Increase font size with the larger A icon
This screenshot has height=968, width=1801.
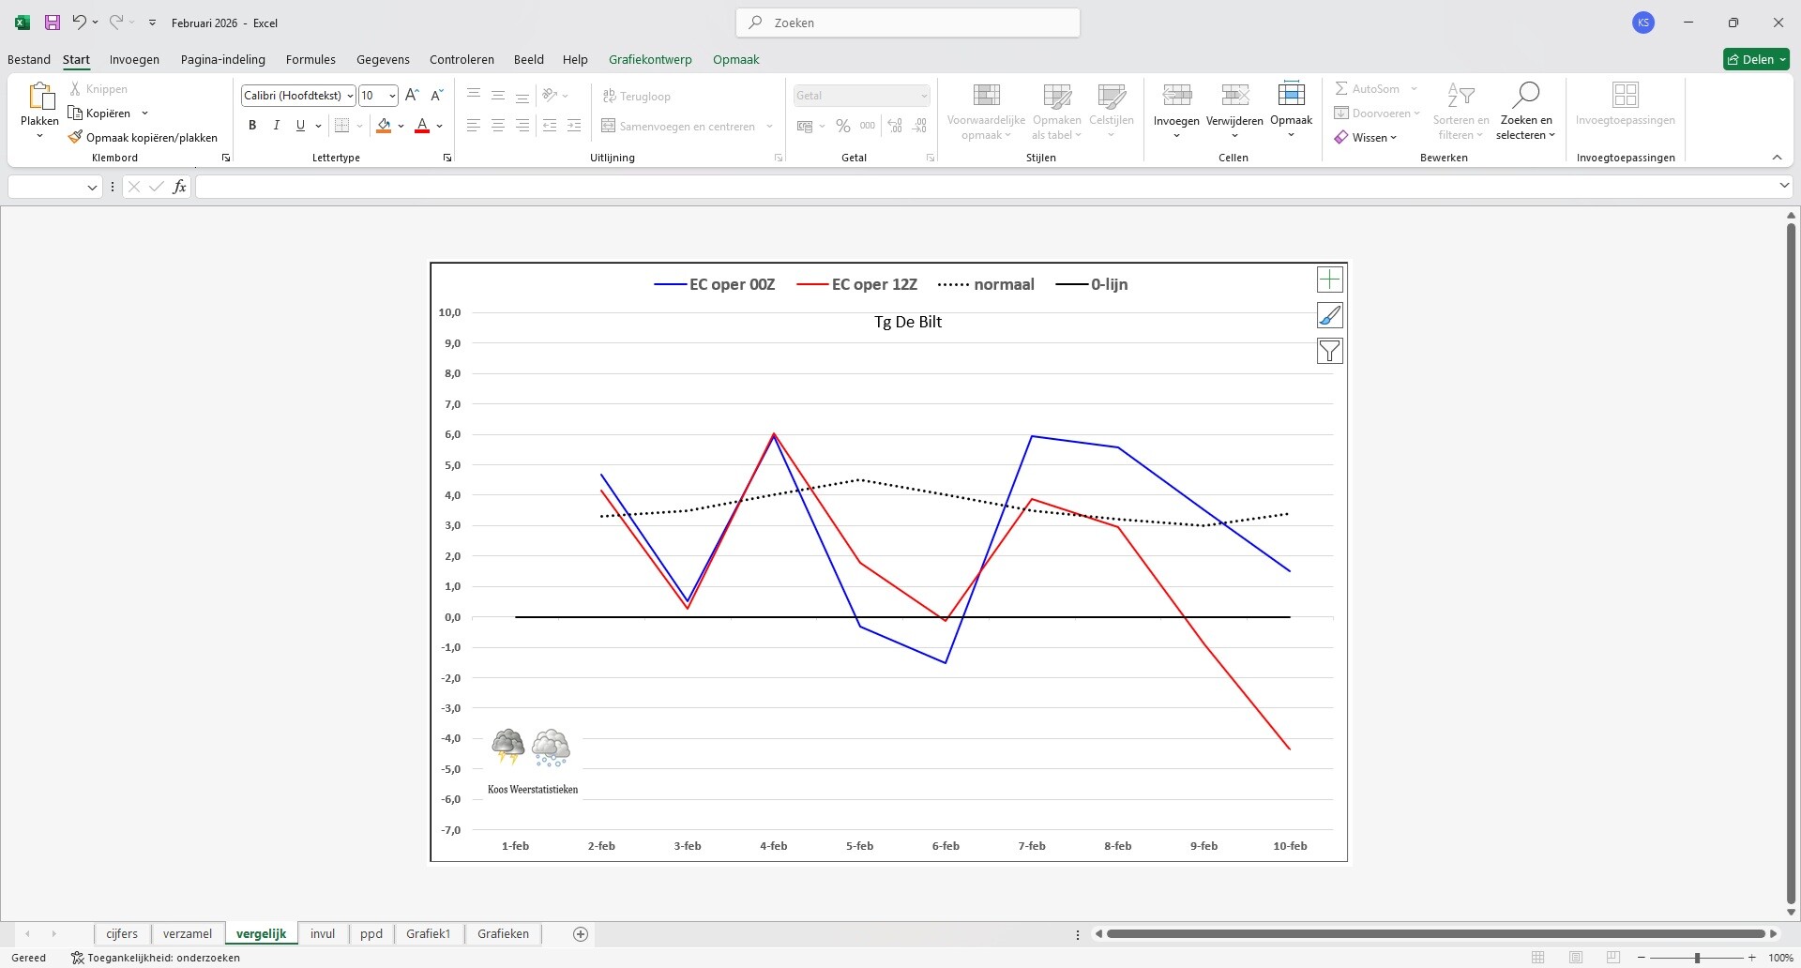(x=412, y=96)
